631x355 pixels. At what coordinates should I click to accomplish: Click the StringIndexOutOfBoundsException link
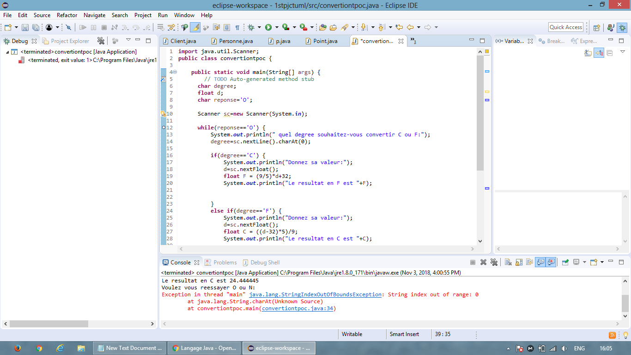click(x=315, y=294)
